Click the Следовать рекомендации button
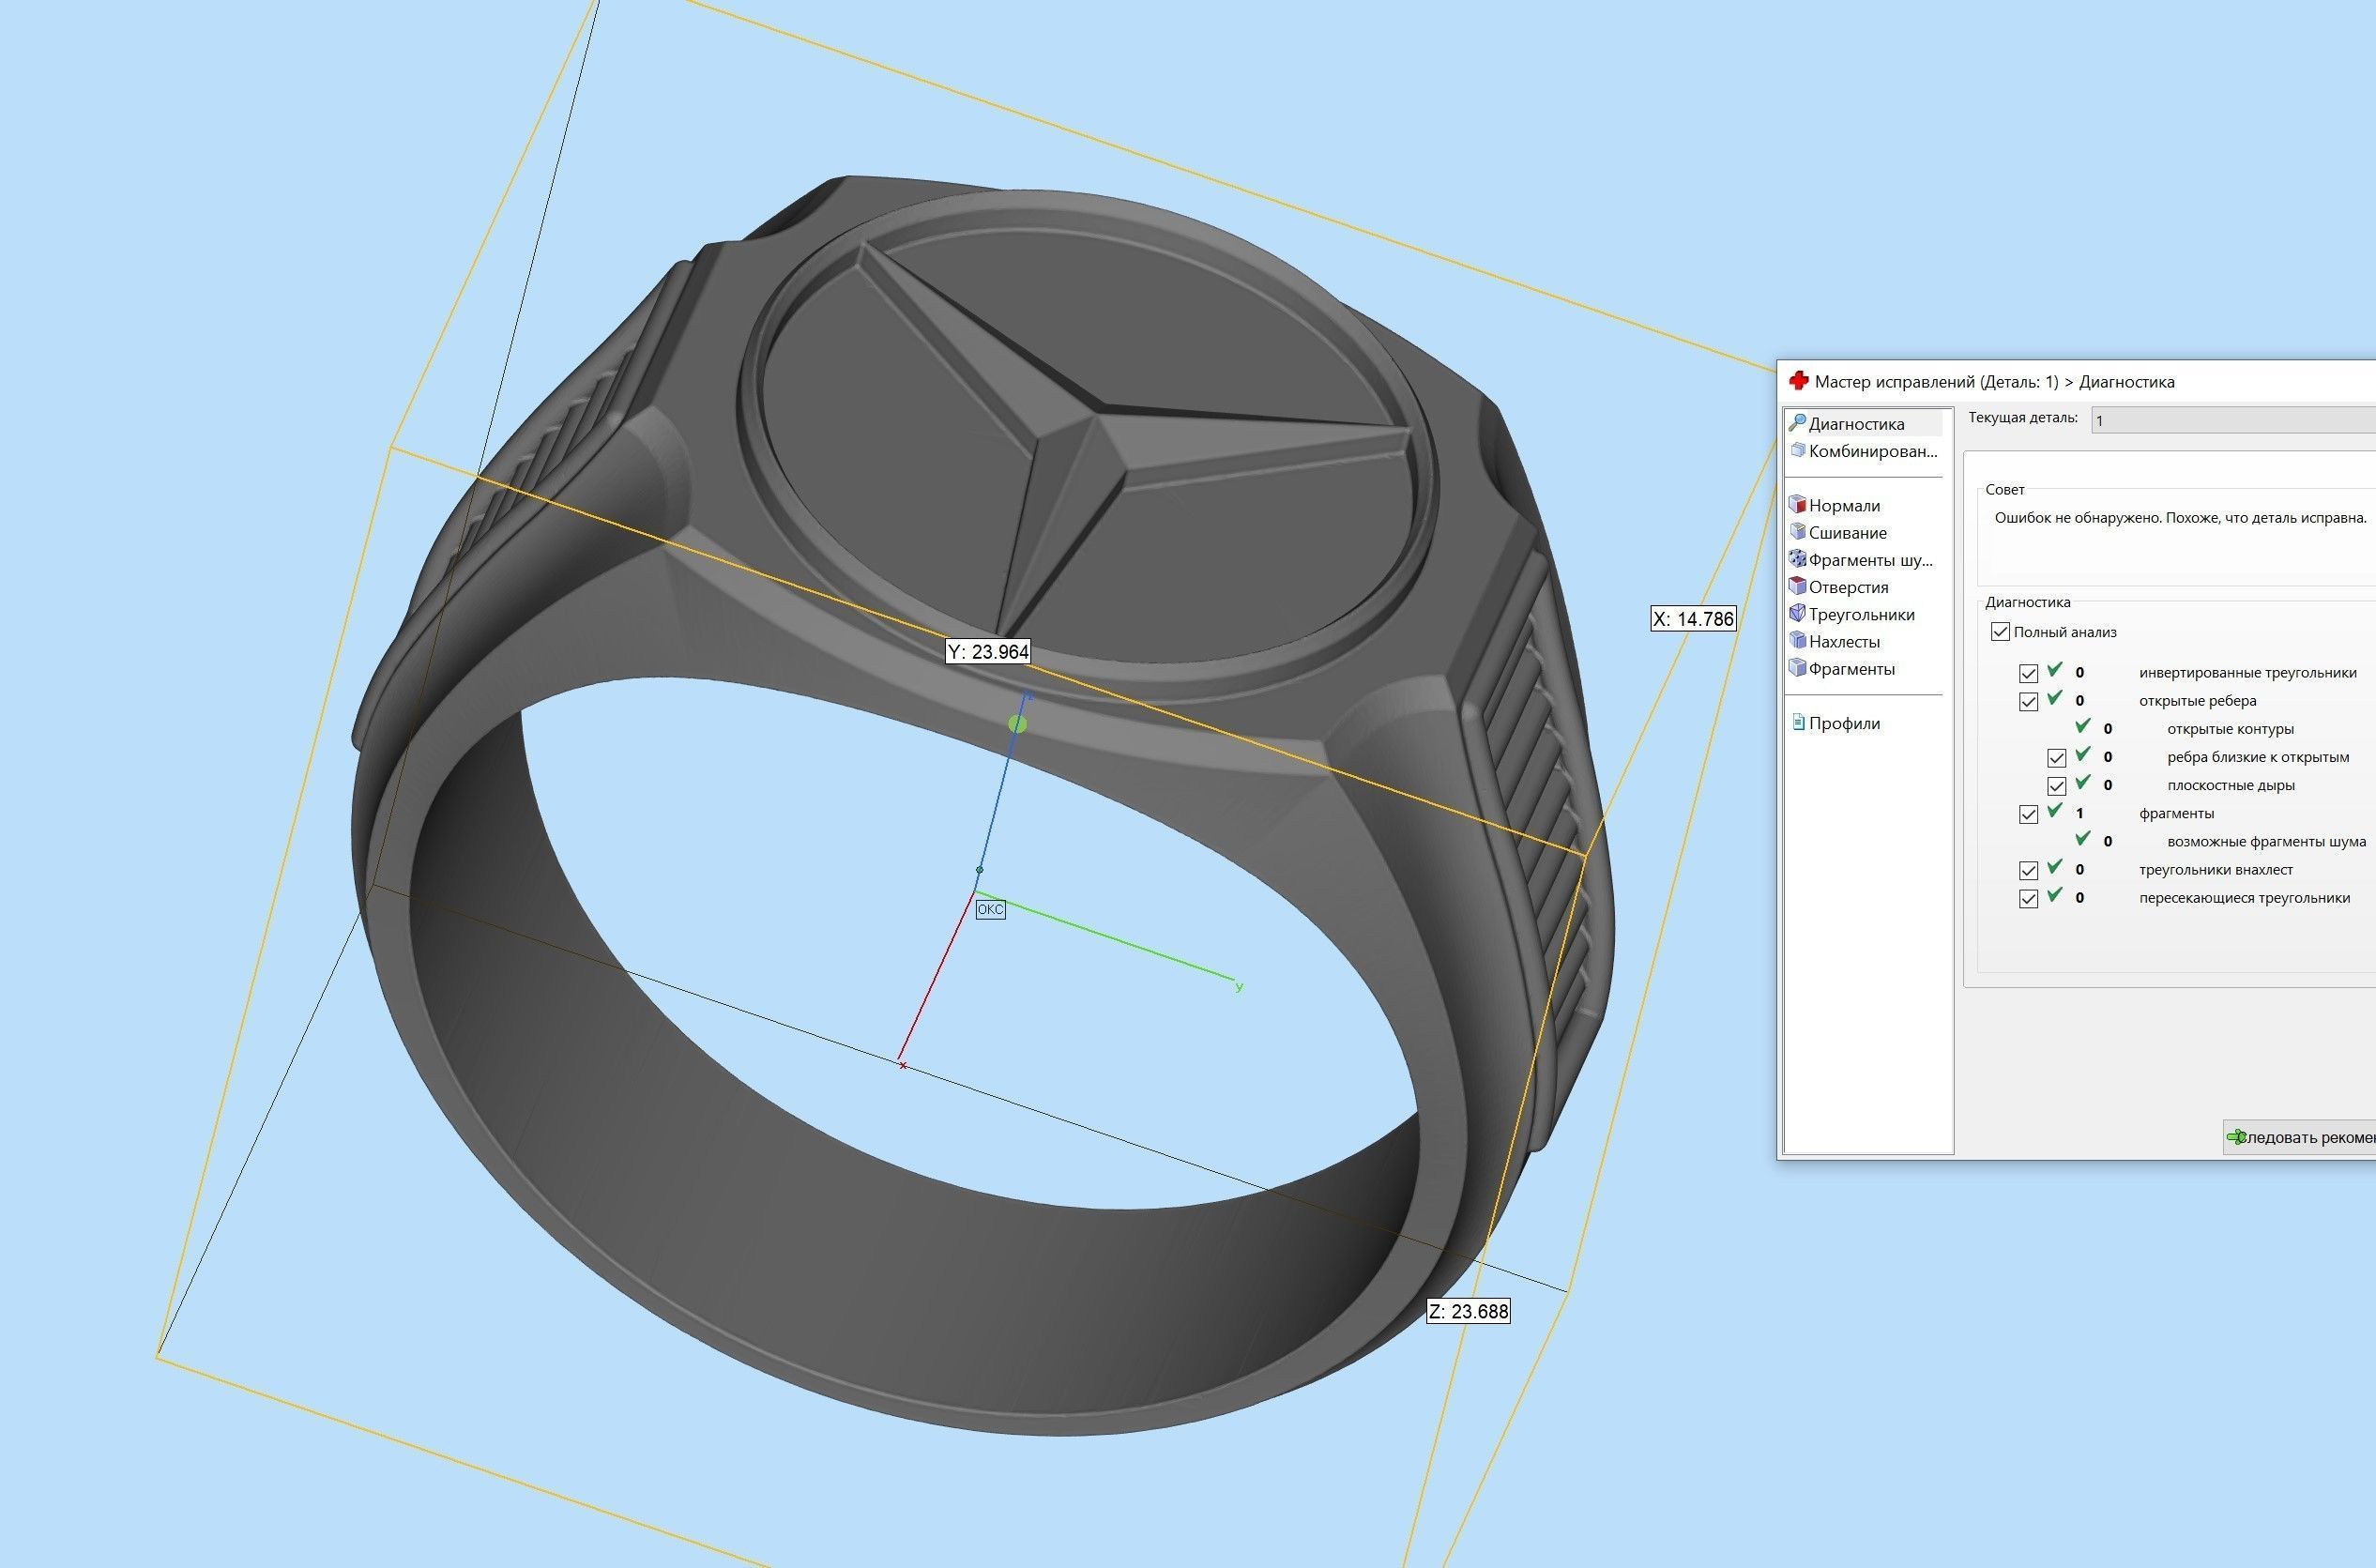The width and height of the screenshot is (2376, 1568). click(x=2300, y=1137)
